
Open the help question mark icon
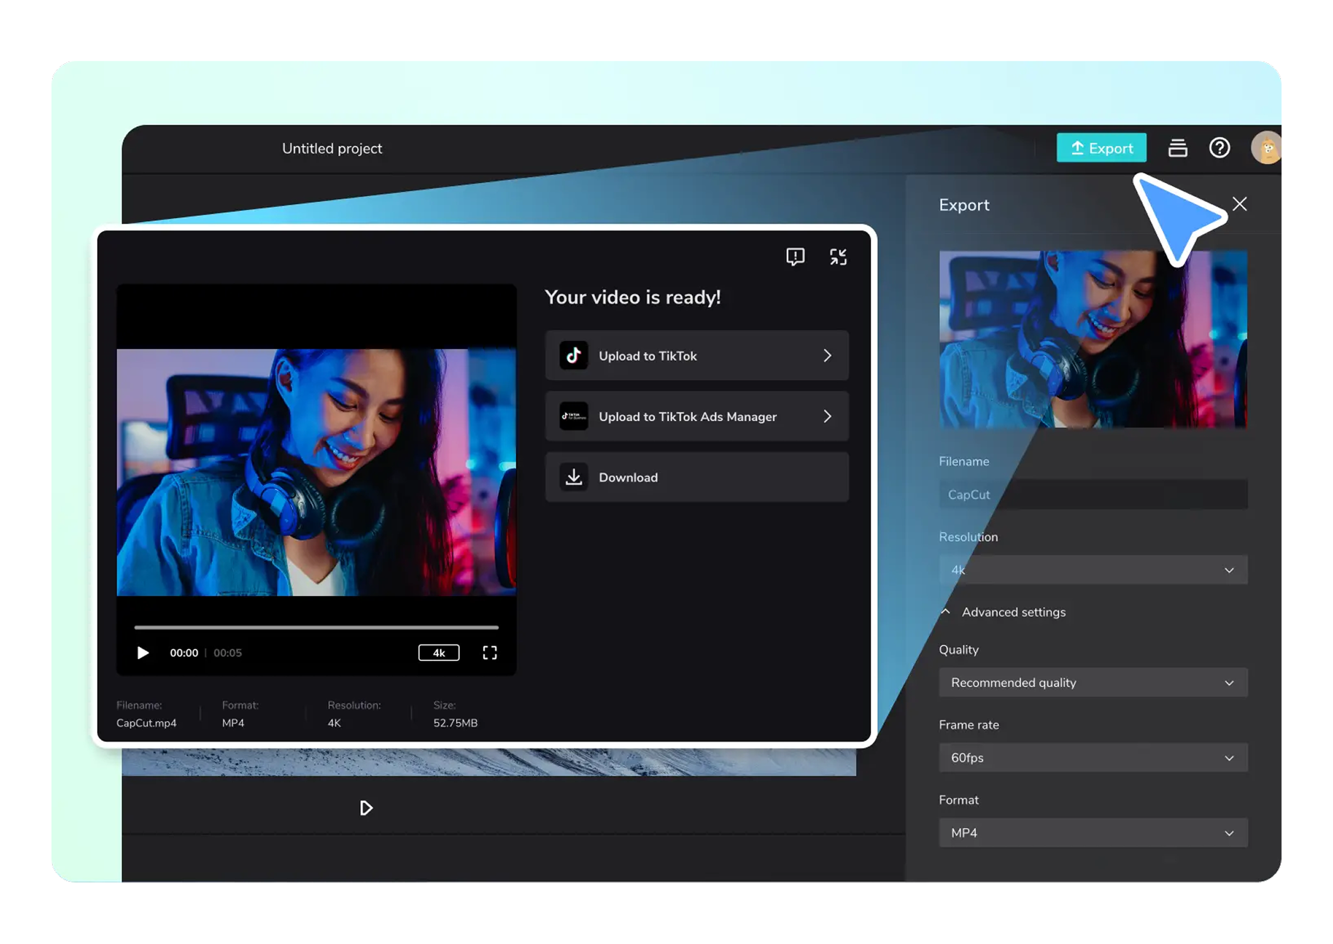click(x=1219, y=148)
